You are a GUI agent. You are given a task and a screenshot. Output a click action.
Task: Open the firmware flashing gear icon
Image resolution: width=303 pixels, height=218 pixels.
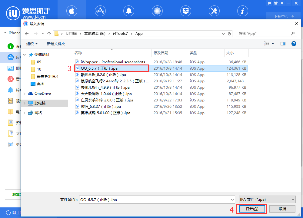[157, 11]
